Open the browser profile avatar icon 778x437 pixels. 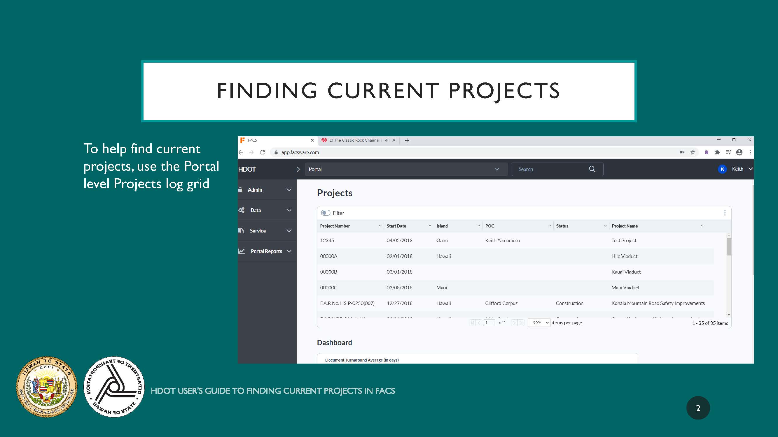click(x=739, y=152)
